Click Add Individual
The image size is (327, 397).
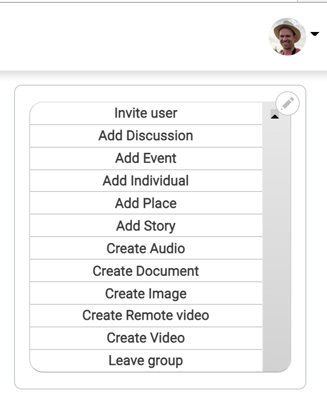coord(146,181)
